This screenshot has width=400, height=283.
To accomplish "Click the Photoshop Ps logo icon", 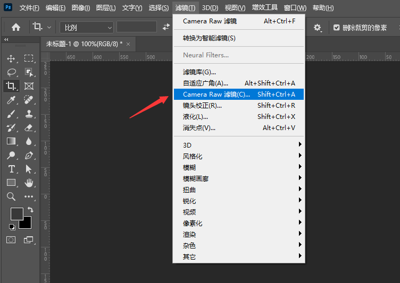I will [8, 7].
